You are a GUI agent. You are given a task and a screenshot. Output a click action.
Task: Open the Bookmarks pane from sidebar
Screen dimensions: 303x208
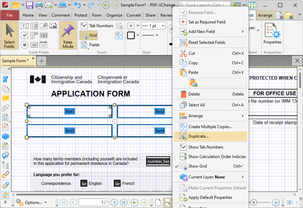[x=5, y=80]
